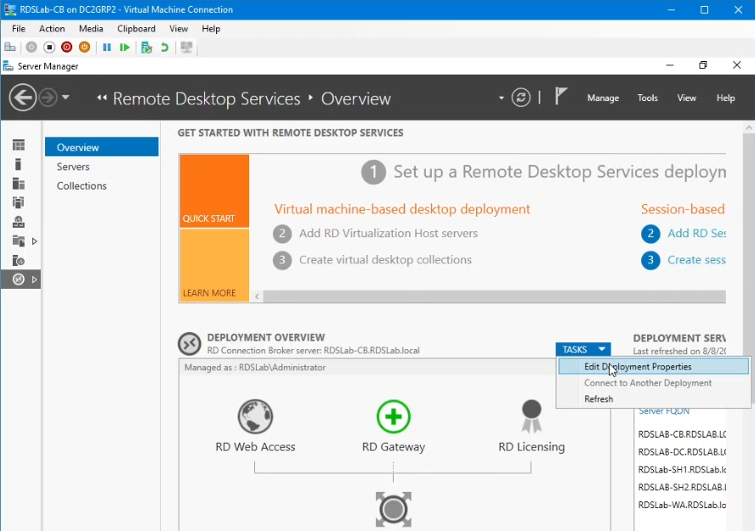Click the fifth sidebar role icon
755x531 pixels.
coord(19,222)
